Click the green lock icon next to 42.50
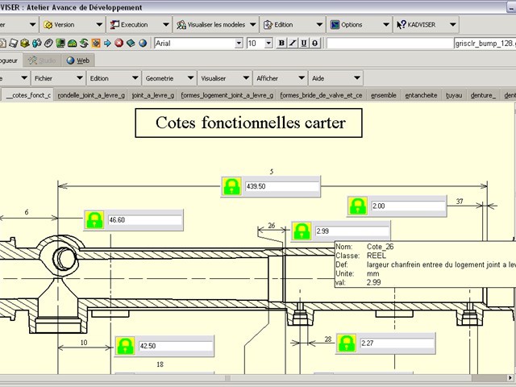This screenshot has width=516, height=387. point(125,347)
